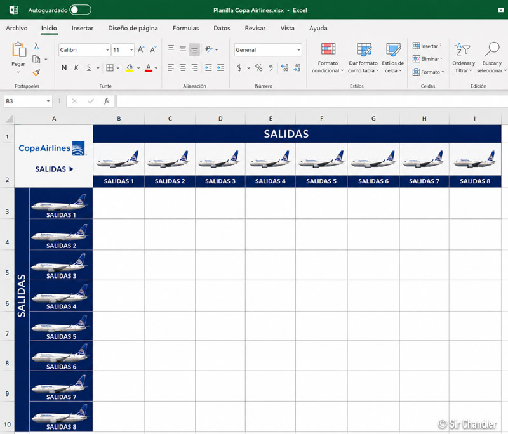The width and height of the screenshot is (508, 434).
Task: Increase decimal places
Action: 284,68
